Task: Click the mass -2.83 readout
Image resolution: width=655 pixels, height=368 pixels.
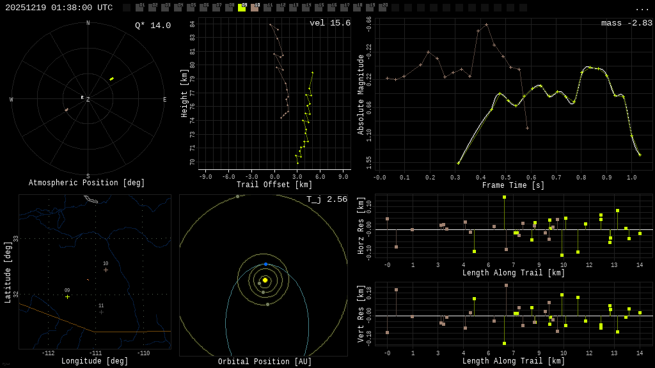Action: point(626,23)
